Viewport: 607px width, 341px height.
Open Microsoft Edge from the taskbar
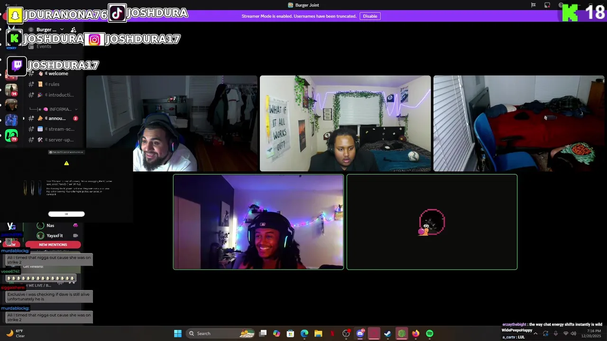pyautogui.click(x=304, y=333)
